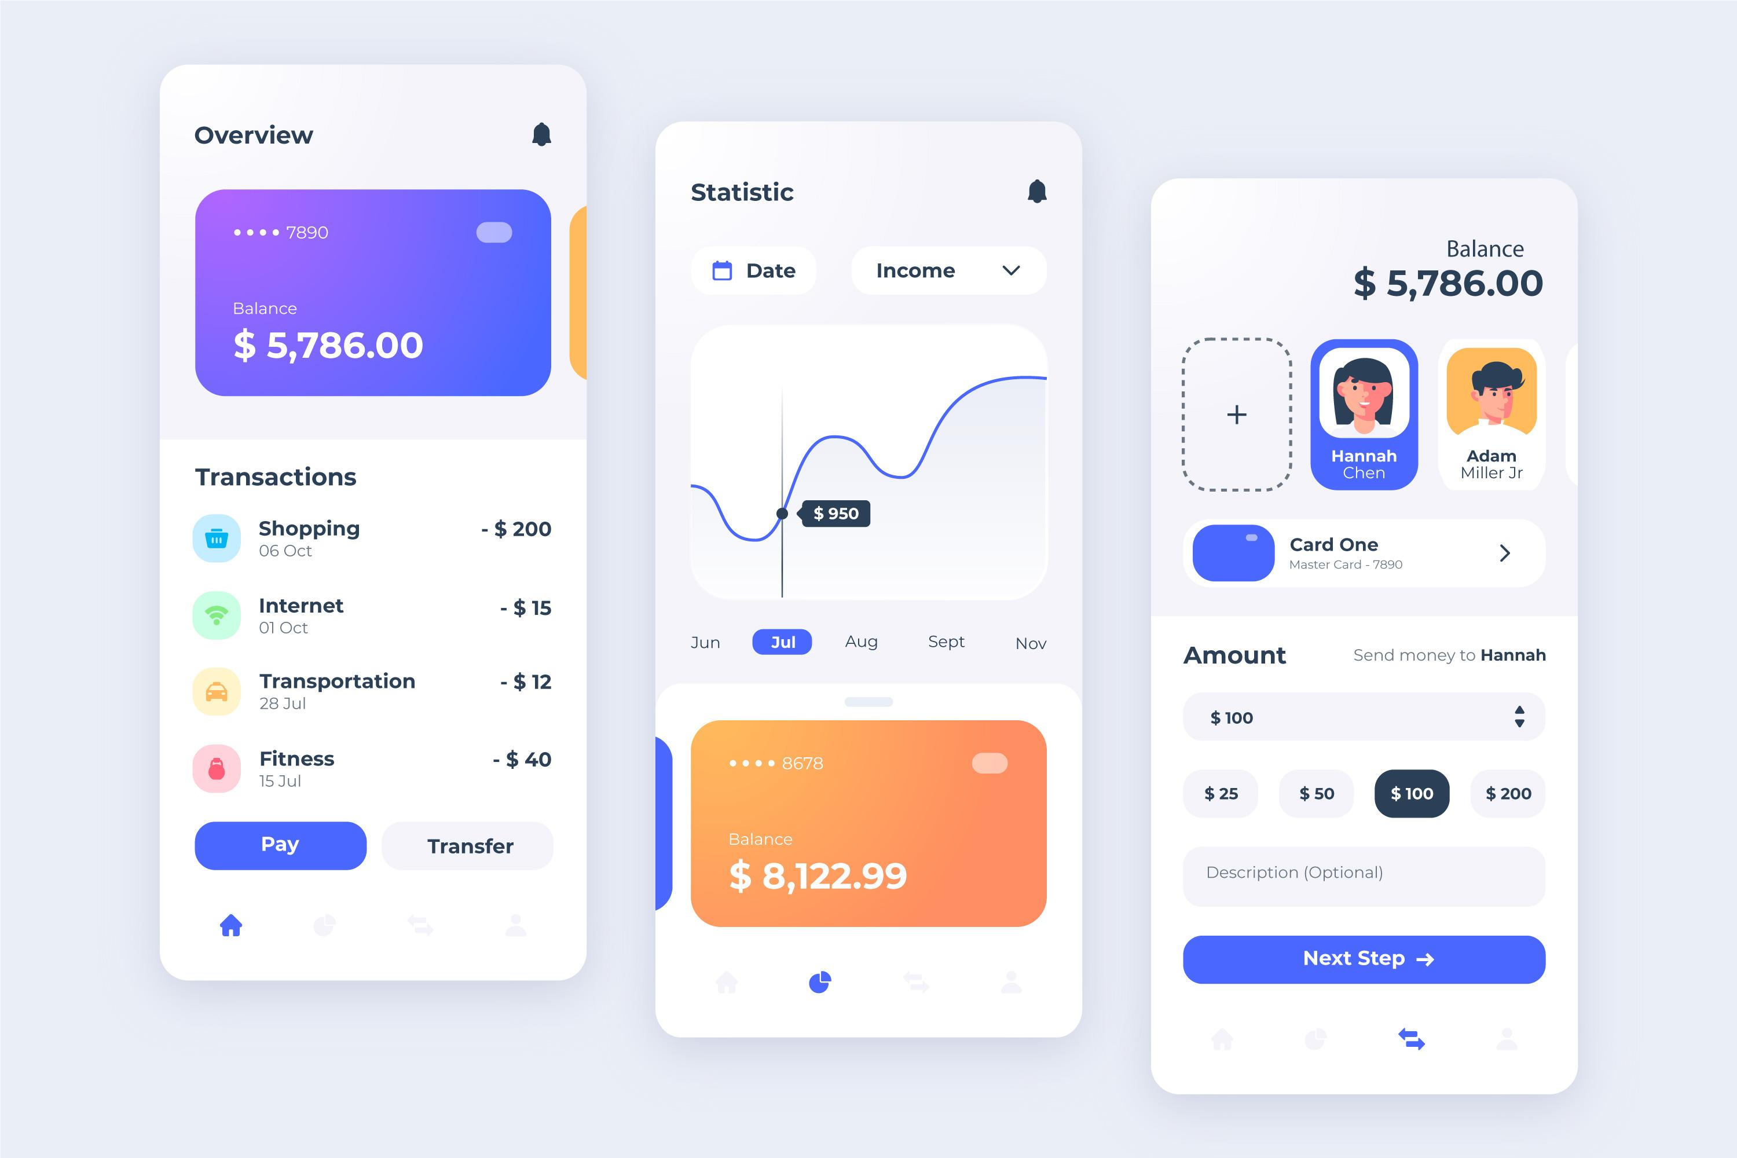The image size is (1737, 1158).
Task: Expand the amount stepper up/down control
Action: pyautogui.click(x=1521, y=717)
